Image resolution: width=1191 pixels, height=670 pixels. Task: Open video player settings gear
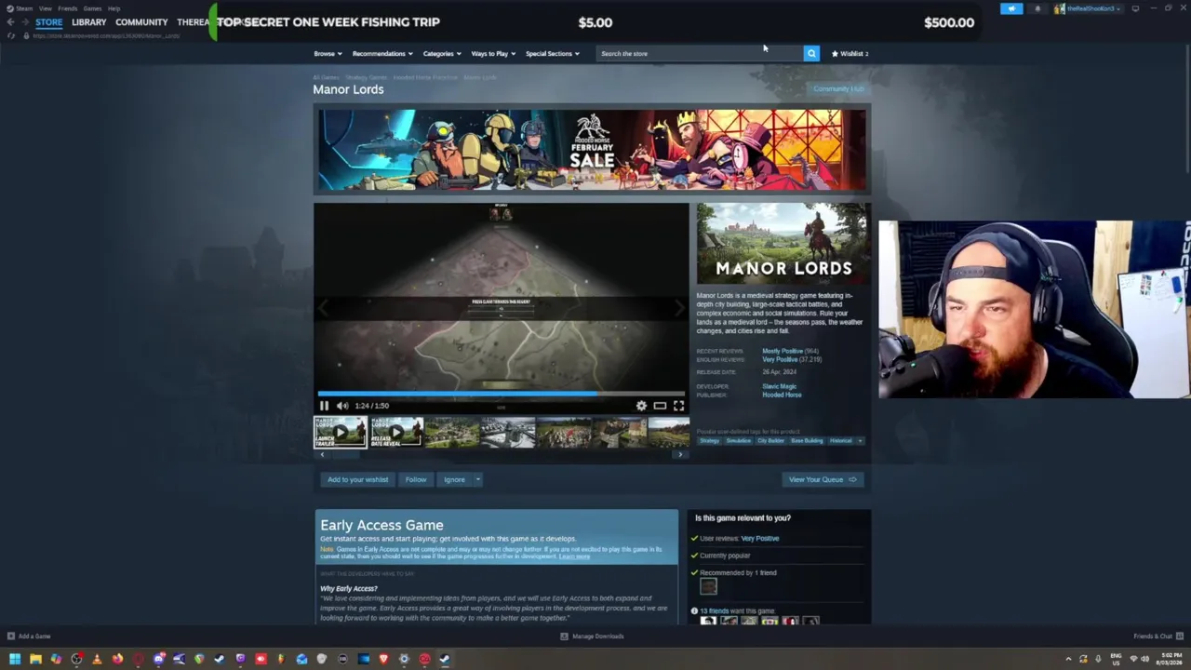[641, 406]
